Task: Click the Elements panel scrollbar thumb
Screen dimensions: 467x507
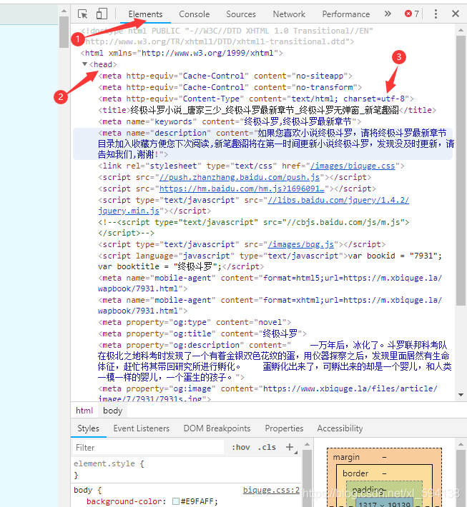Action: (460, 171)
